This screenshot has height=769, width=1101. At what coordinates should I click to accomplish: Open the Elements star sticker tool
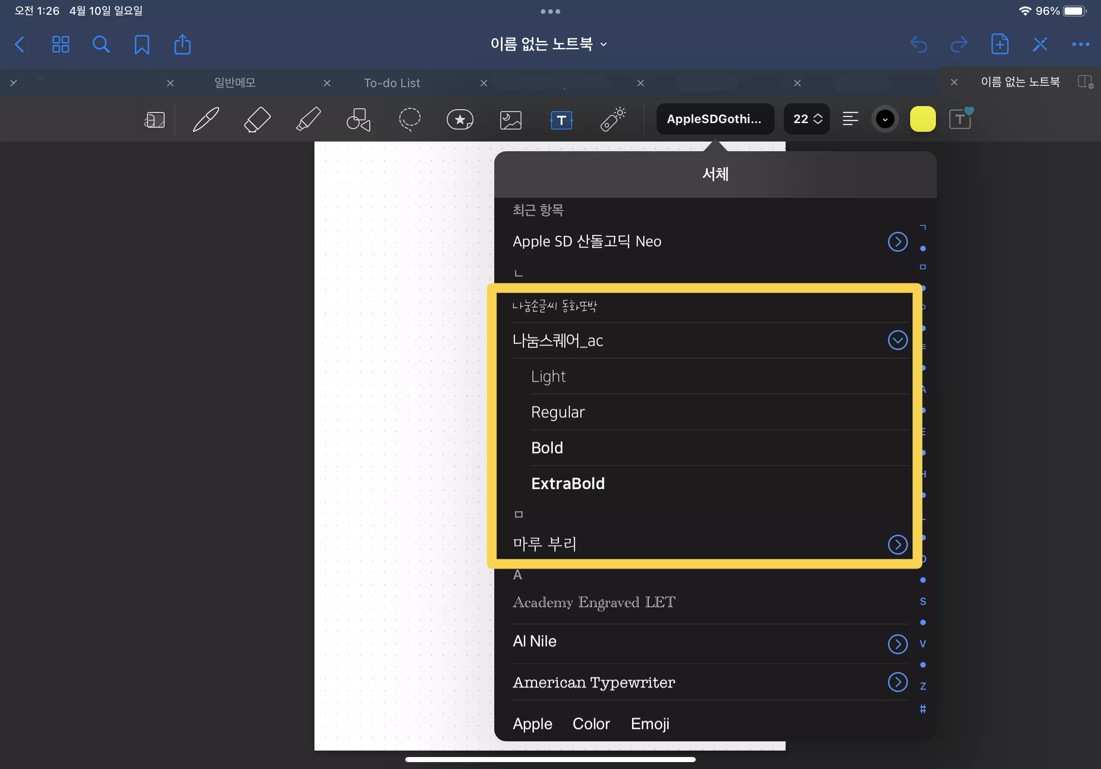[460, 119]
